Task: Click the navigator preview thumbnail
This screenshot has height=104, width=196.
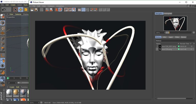Action: point(175,23)
